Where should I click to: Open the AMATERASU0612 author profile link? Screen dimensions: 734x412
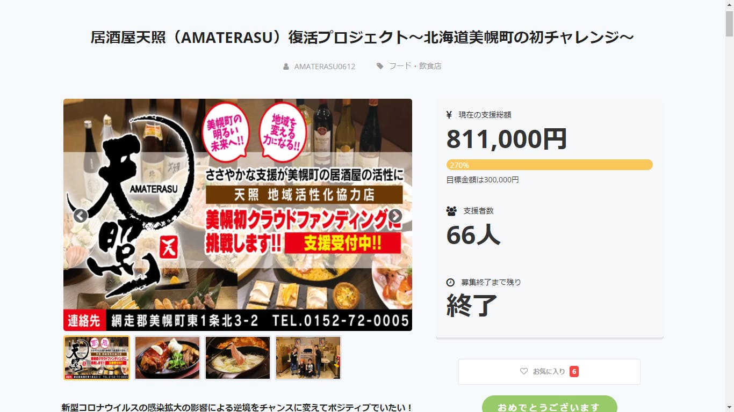click(x=325, y=67)
